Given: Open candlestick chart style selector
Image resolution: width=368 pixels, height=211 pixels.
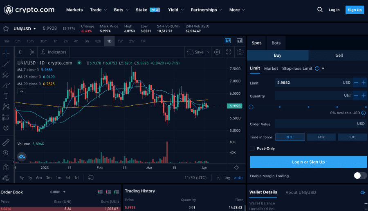Looking at the screenshot, I should click(x=31, y=52).
